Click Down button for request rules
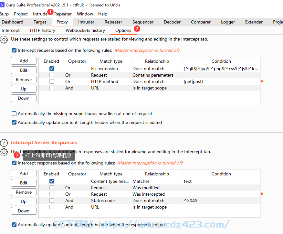 (x=24, y=98)
